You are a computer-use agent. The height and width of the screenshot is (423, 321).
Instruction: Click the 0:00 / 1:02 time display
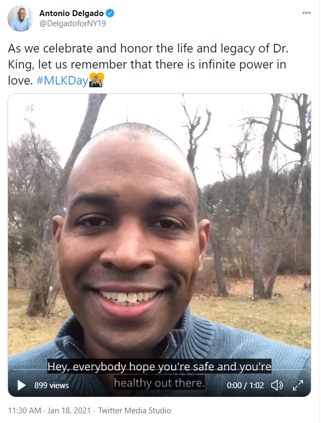[x=245, y=386]
